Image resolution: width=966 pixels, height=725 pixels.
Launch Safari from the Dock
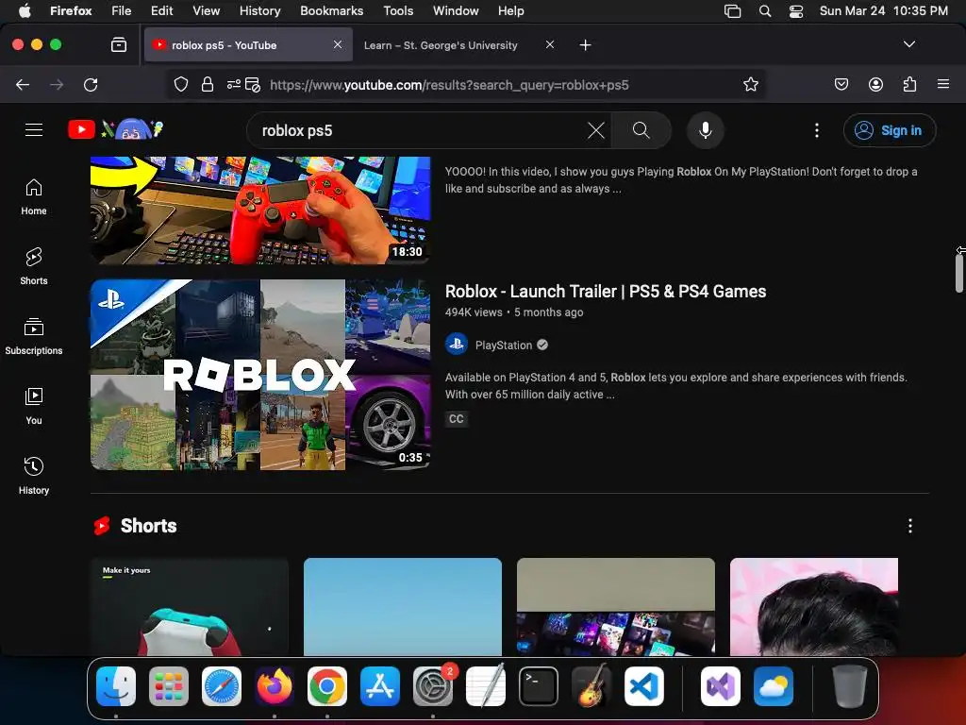(222, 686)
